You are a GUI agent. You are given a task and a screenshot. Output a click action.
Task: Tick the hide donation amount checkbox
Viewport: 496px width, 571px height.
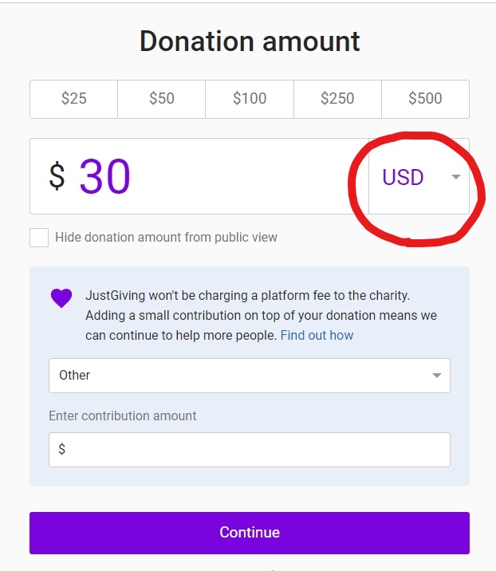coord(39,238)
